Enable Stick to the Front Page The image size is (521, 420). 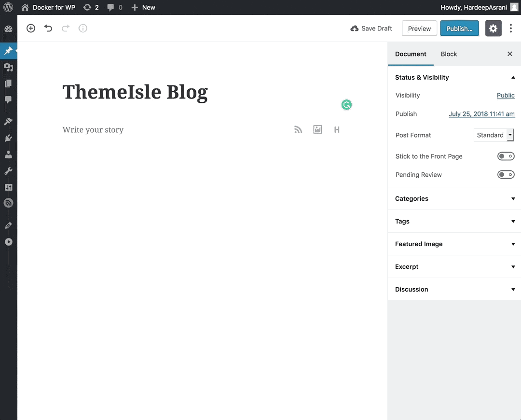506,156
